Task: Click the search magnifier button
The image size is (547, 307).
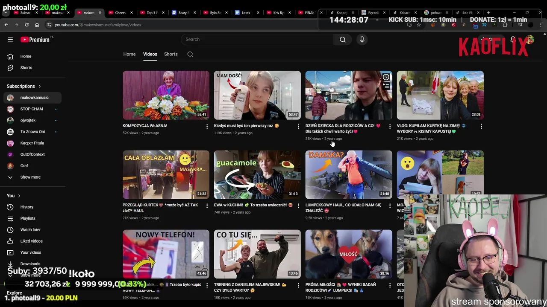Action: coord(343,40)
